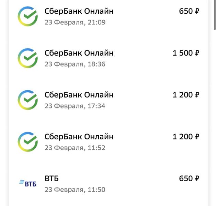Open the СберБанк Онлайн entry dated 21:09
The height and width of the screenshot is (206, 217).
(x=79, y=11)
